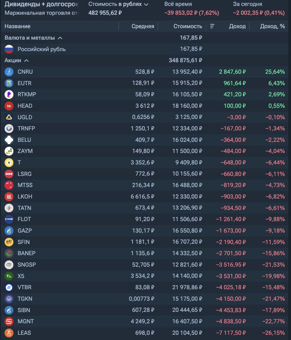Click the Russian ruble flag icon
Screen dimensions: 291x340
click(9, 49)
